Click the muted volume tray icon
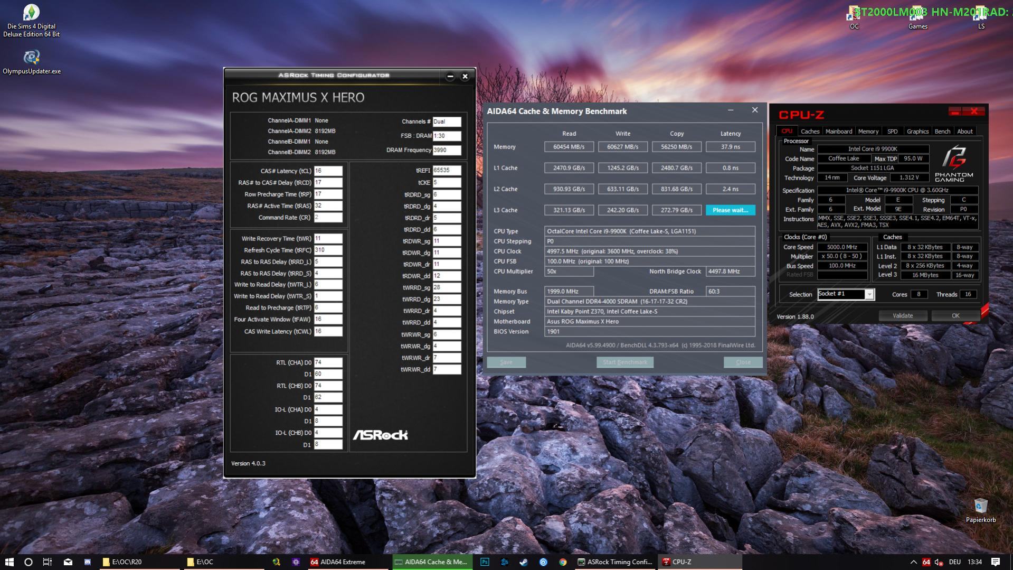The width and height of the screenshot is (1013, 570). (x=939, y=562)
